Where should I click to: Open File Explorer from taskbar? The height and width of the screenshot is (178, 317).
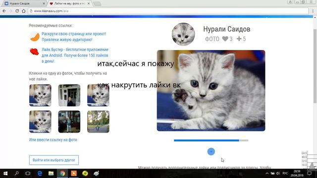coord(51,174)
